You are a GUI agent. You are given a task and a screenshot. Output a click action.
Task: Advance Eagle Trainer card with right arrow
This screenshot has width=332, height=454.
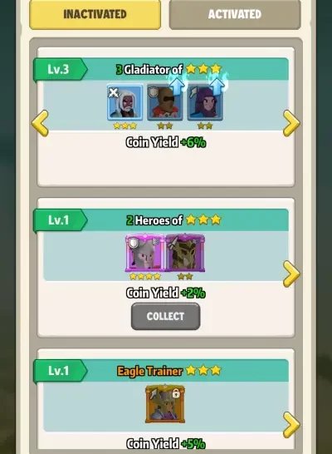tap(291, 425)
